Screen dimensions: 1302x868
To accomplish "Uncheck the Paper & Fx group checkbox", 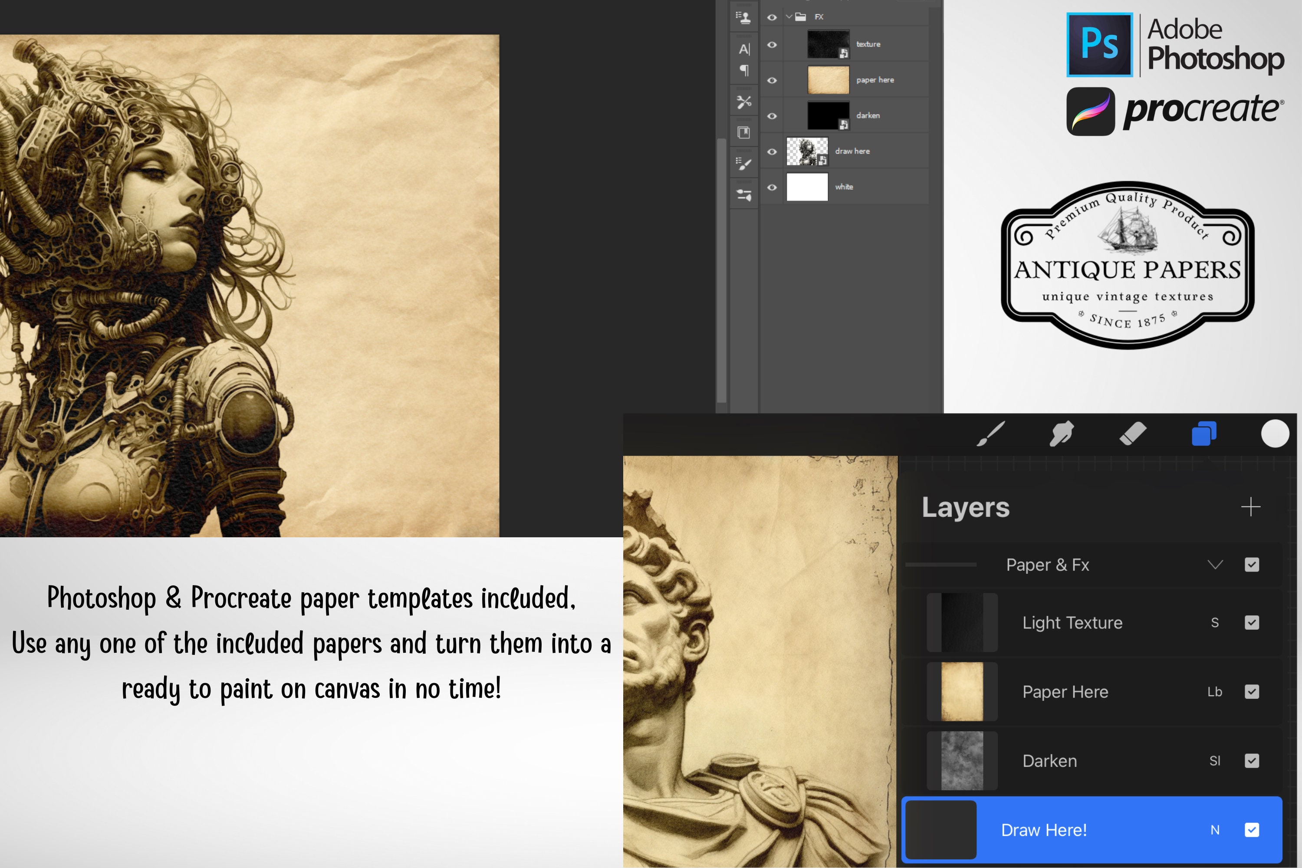I will pos(1252,565).
